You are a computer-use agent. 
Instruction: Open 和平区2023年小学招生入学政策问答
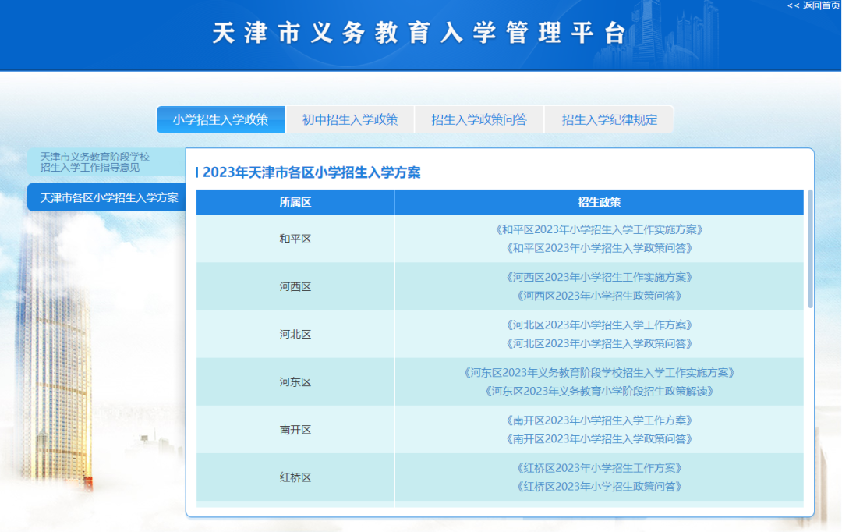pos(599,248)
